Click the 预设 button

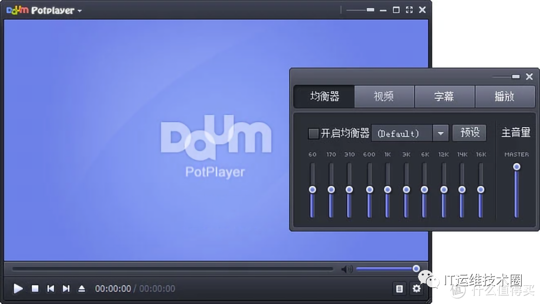(469, 133)
